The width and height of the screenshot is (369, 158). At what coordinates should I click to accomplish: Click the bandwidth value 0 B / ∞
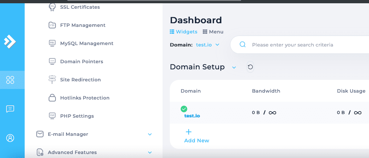(264, 113)
